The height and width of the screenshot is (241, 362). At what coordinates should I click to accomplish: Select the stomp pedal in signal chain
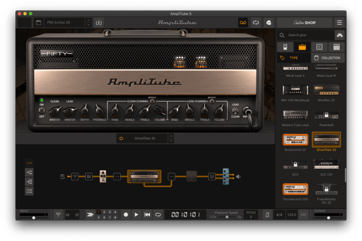103,177
